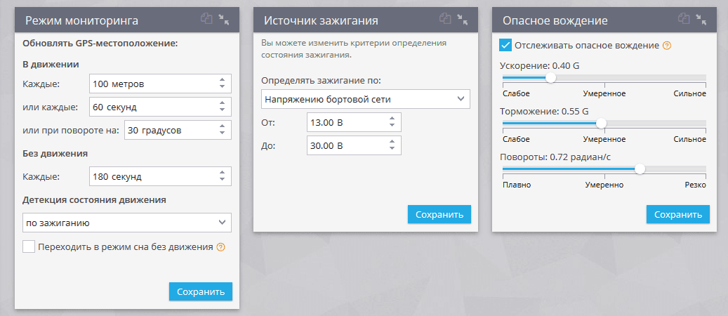
Task: Click the Источник зажигания panel title
Action: coord(321,20)
